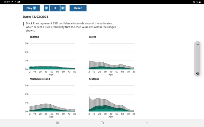
Task: Reset the chart animation
Action: 78,8
